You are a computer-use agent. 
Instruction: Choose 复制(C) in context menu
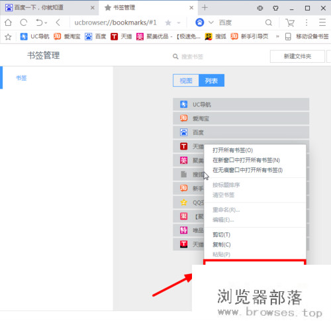[x=255, y=244]
